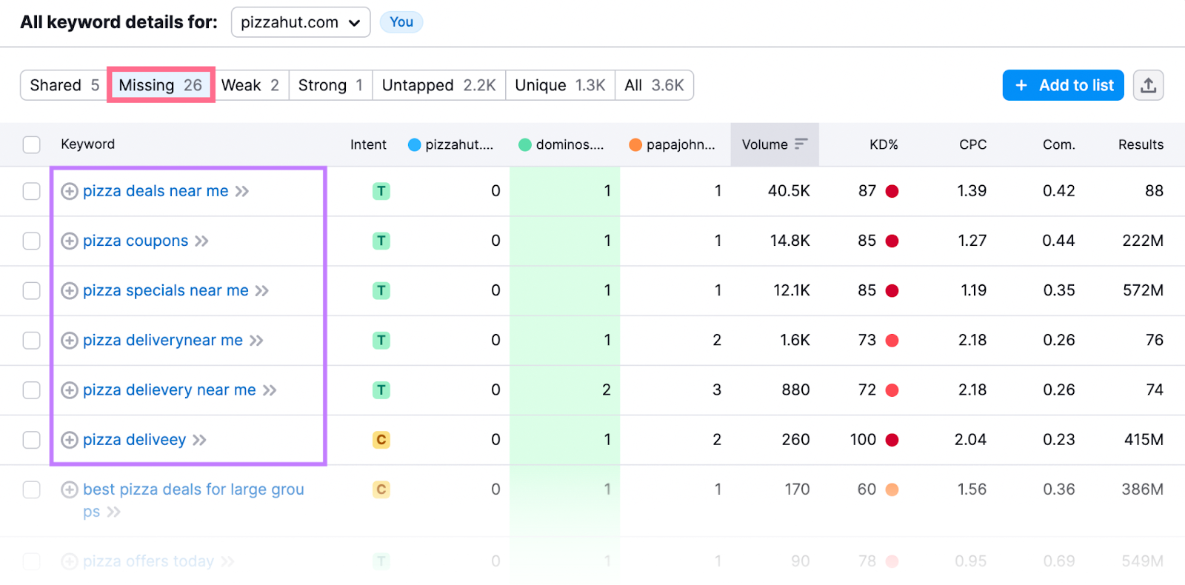Click the export upload icon
The height and width of the screenshot is (585, 1185).
[x=1148, y=85]
